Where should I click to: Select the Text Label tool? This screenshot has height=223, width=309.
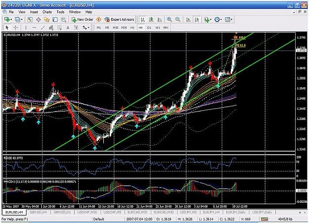pyautogui.click(x=76, y=28)
